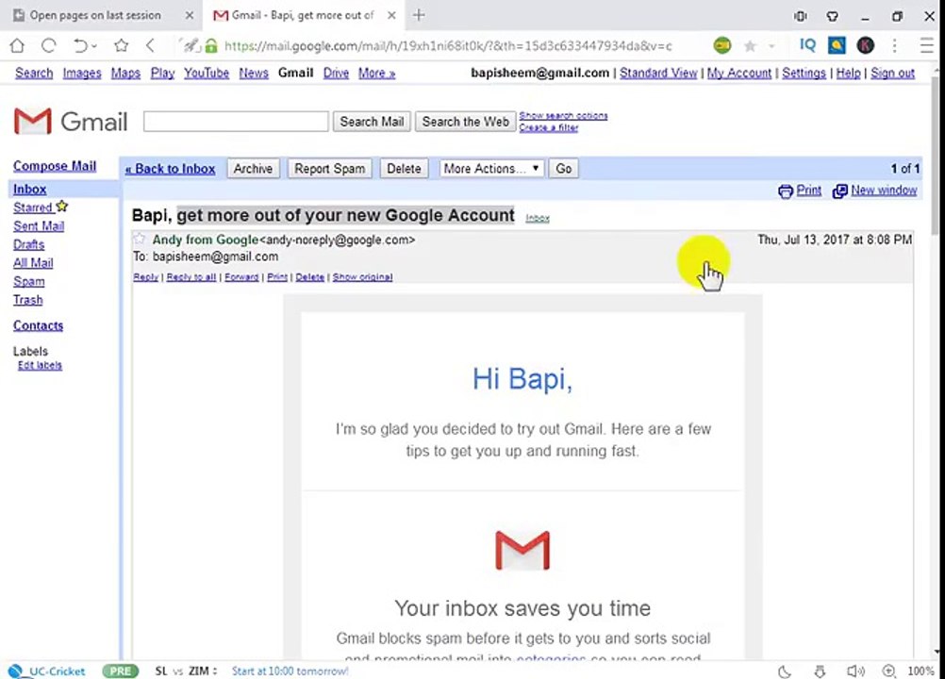Click Edit labels link
This screenshot has width=945, height=679.
click(40, 365)
